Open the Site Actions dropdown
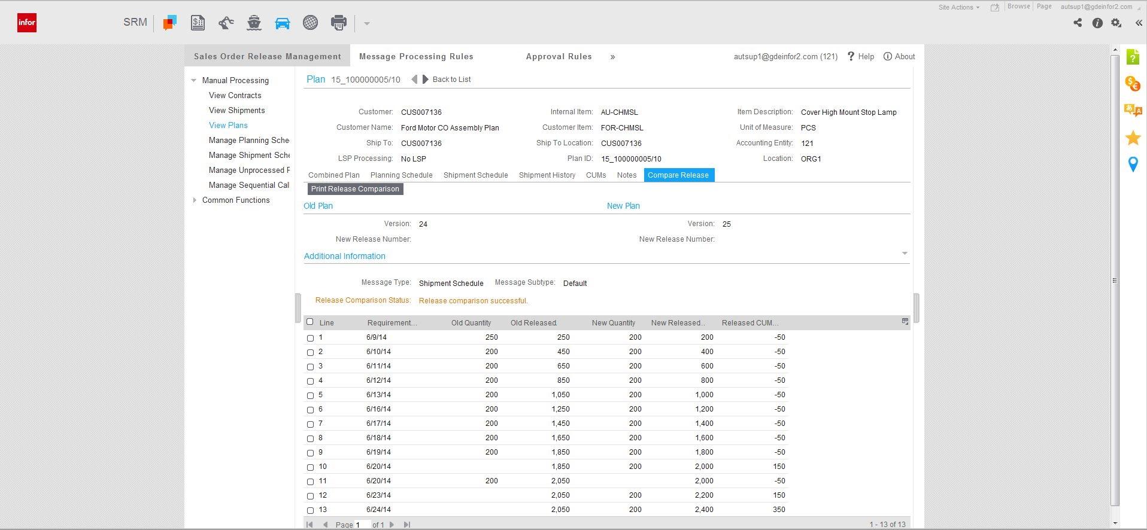The width and height of the screenshot is (1147, 530). pyautogui.click(x=958, y=7)
